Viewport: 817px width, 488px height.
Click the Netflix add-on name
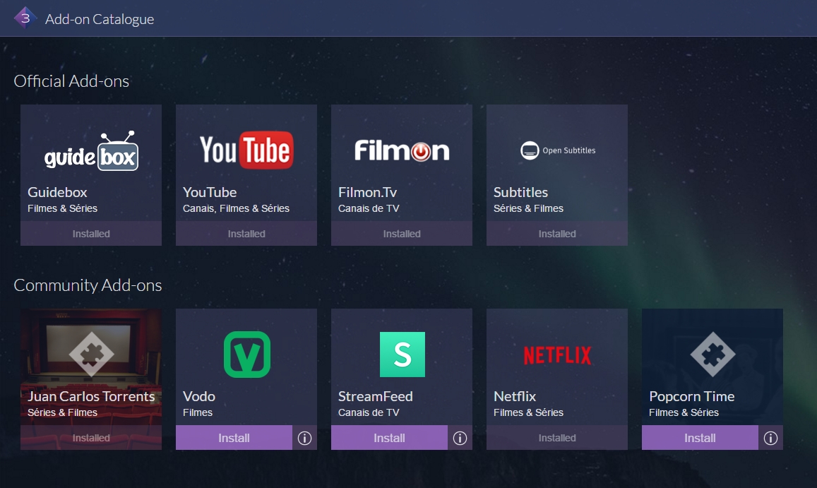pyautogui.click(x=515, y=396)
